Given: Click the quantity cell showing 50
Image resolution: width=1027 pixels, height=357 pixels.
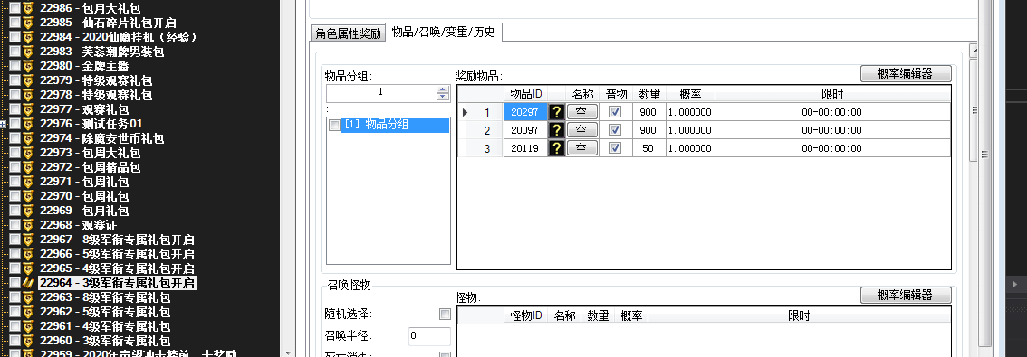Looking at the screenshot, I should coord(648,148).
